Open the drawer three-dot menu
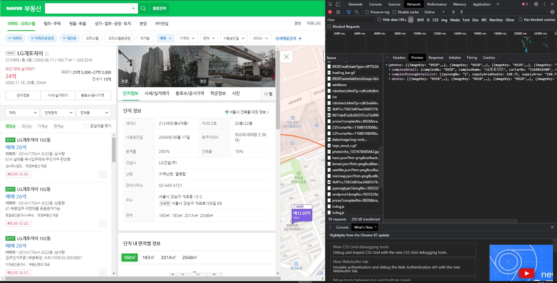557x283 pixels. (x=330, y=227)
